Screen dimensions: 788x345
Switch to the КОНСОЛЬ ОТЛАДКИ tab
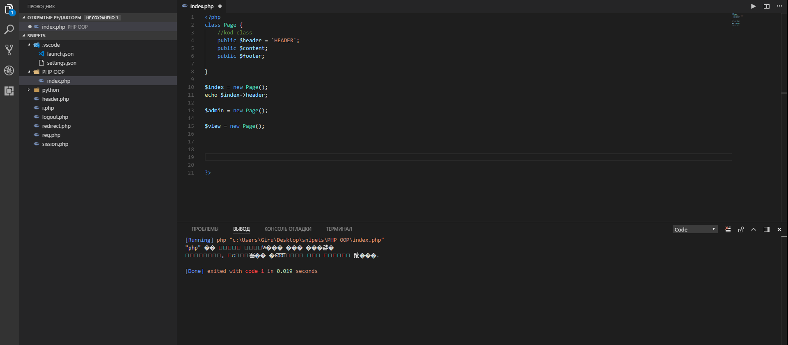288,229
